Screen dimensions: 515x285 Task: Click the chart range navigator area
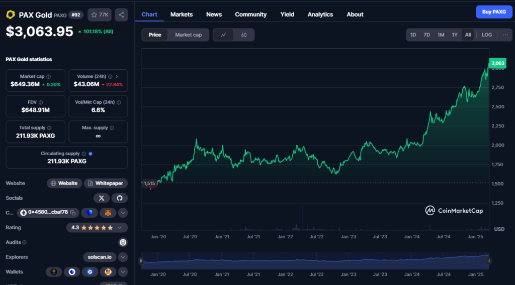click(x=315, y=261)
